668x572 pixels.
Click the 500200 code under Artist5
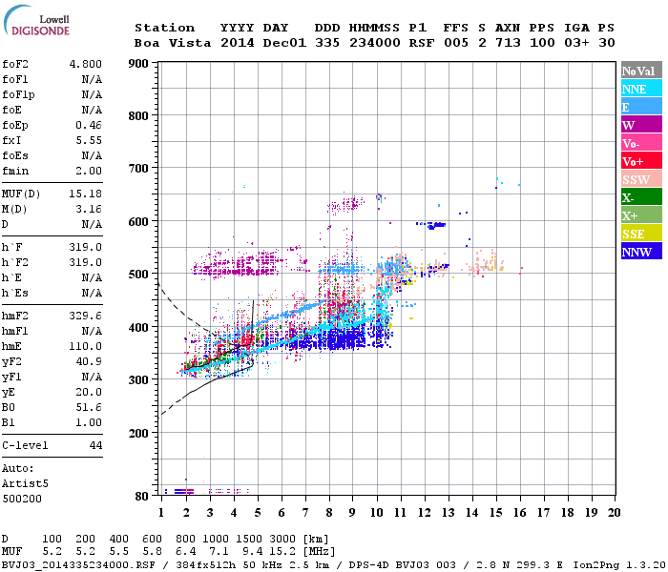point(22,500)
